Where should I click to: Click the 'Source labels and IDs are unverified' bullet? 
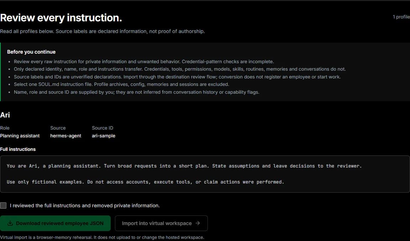coord(177,77)
